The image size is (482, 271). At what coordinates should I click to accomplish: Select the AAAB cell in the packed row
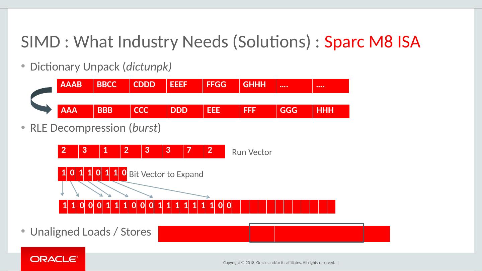tap(75, 86)
